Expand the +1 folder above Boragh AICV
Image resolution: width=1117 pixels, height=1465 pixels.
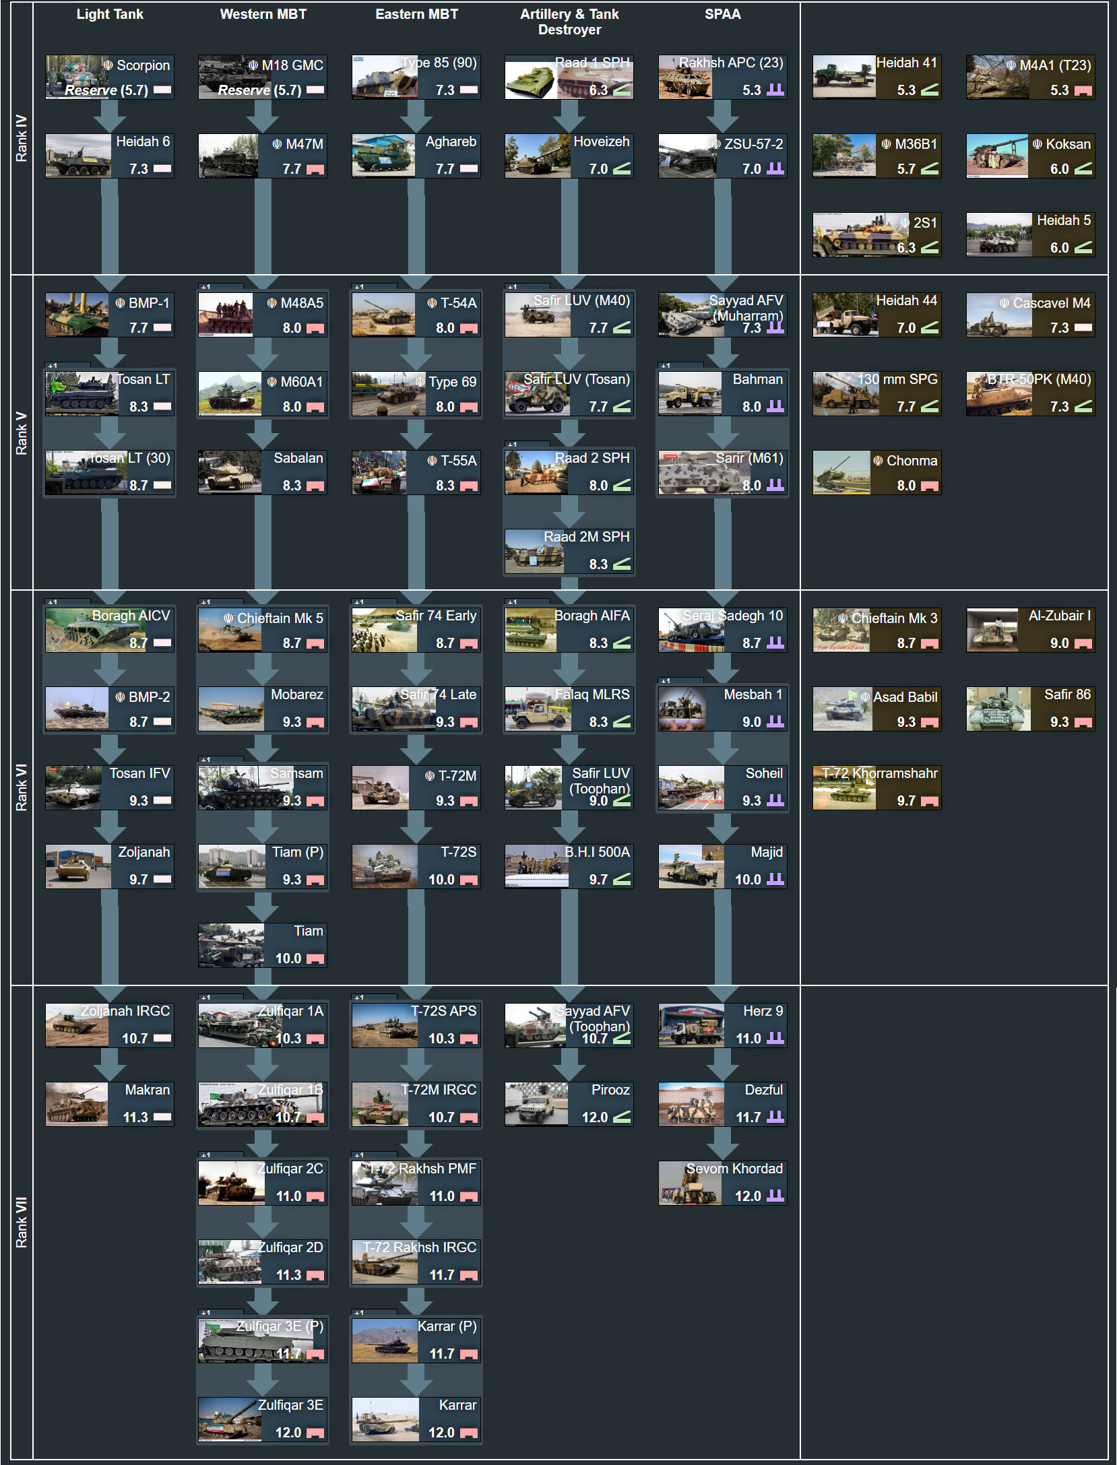(67, 602)
